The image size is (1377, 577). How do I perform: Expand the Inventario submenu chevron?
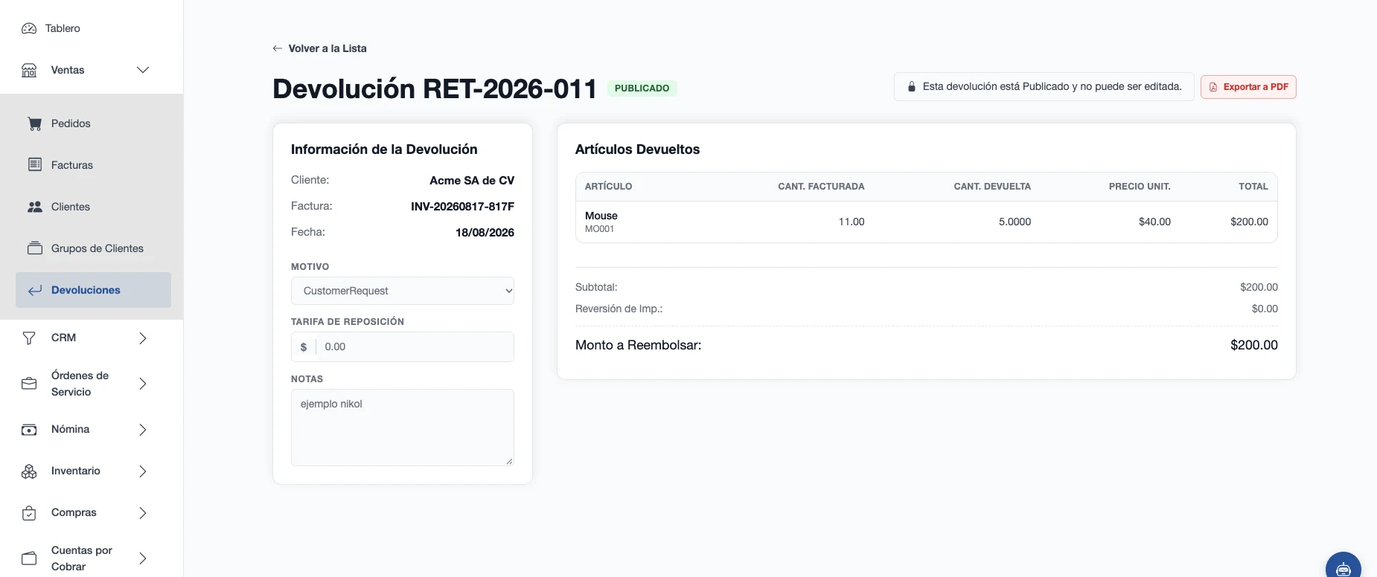[143, 471]
